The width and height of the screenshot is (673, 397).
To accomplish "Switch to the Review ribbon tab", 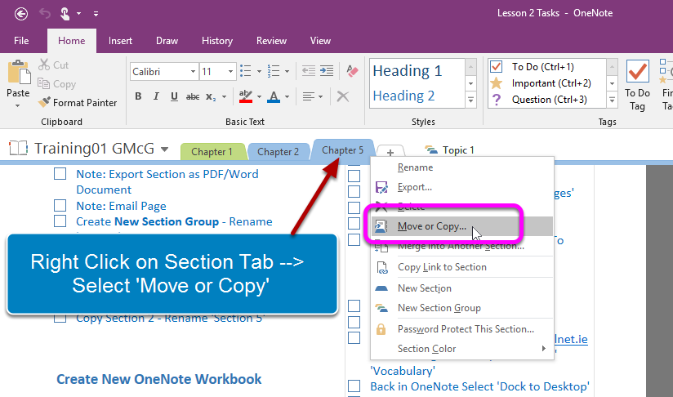I will [x=271, y=41].
